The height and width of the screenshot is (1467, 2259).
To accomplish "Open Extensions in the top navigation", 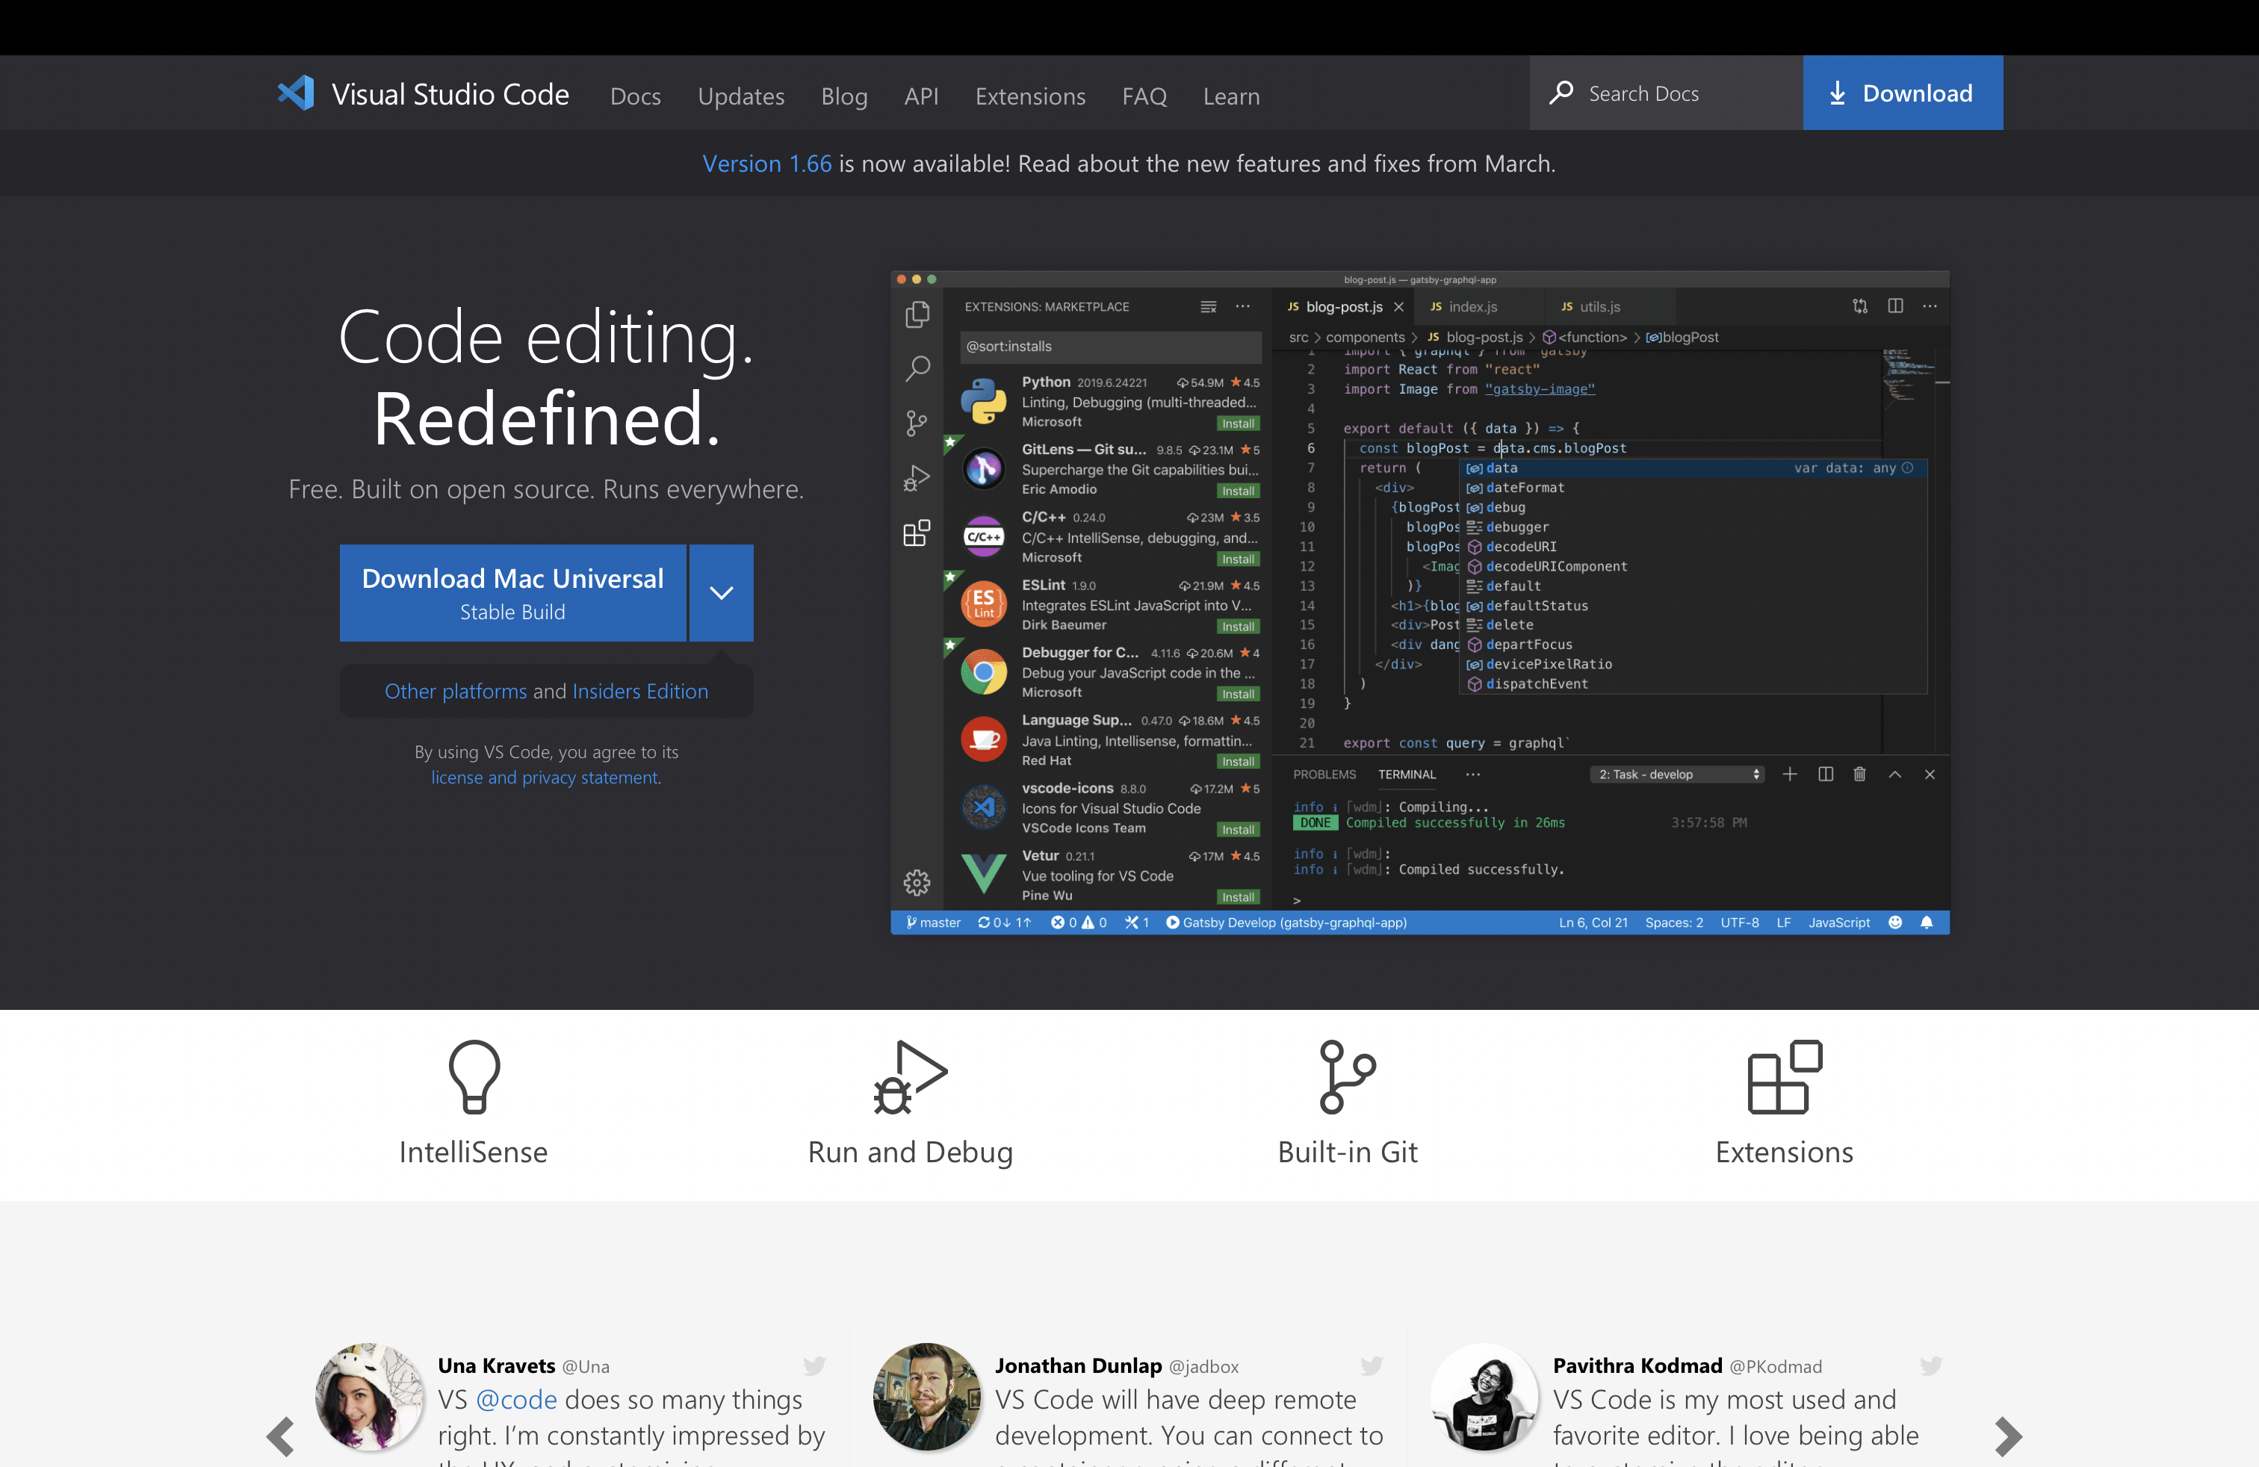I will pos(1030,96).
